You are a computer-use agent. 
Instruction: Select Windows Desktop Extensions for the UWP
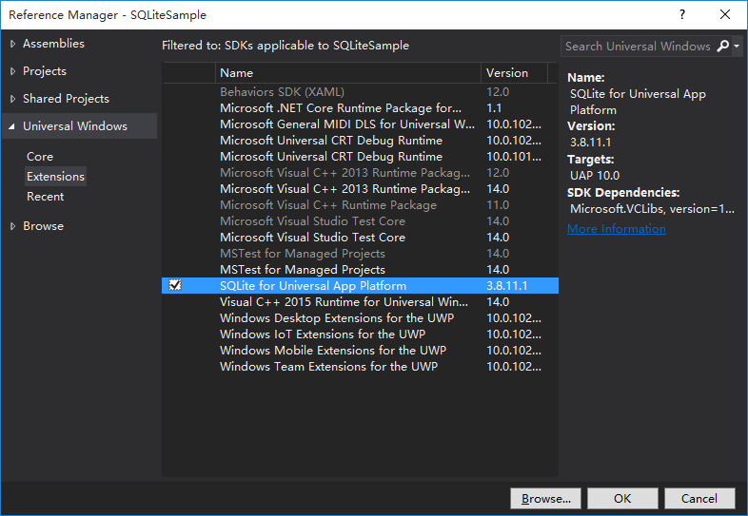360,318
